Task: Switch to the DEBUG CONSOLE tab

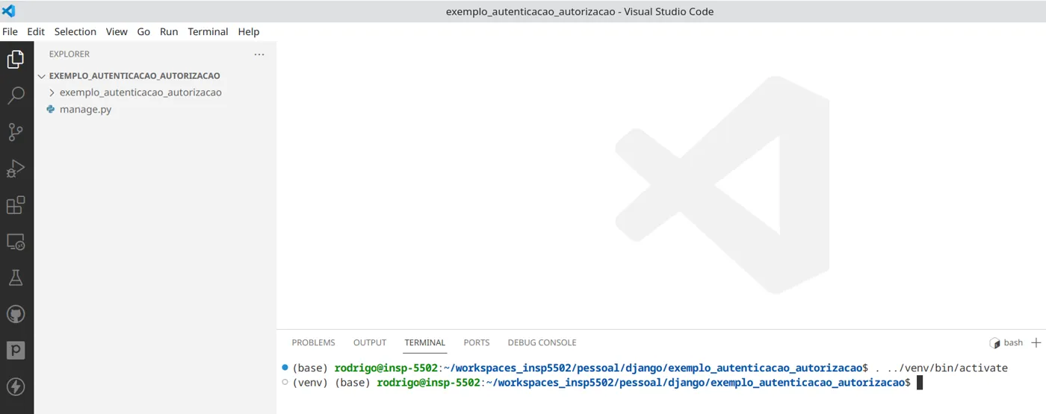Action: coord(542,342)
